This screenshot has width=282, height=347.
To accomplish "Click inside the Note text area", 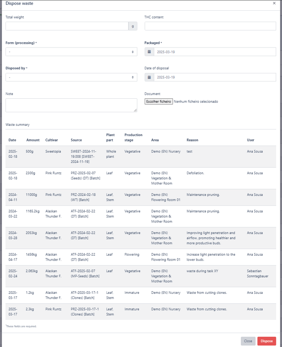I will click(71, 105).
